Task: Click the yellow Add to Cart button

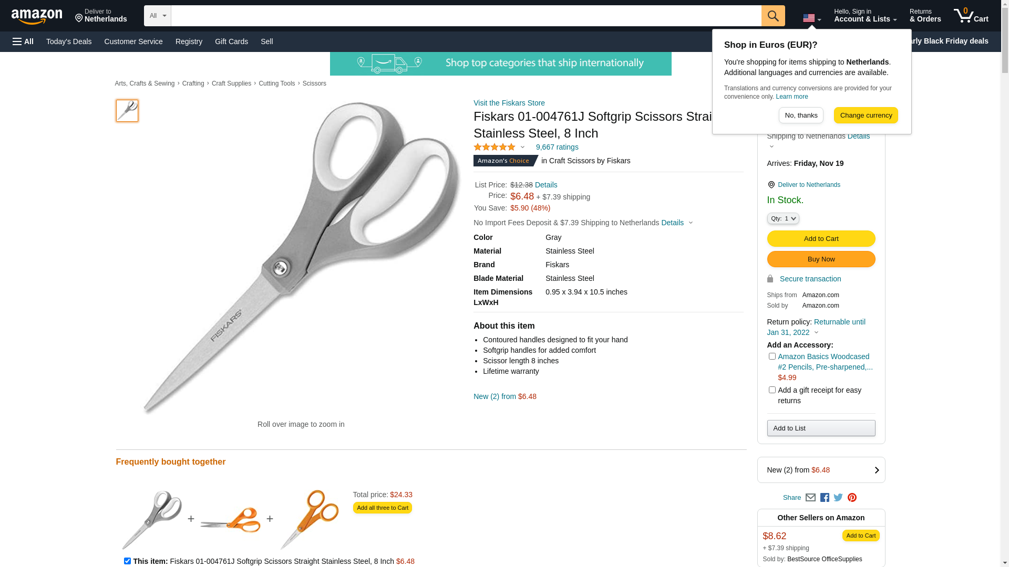Action: tap(821, 239)
